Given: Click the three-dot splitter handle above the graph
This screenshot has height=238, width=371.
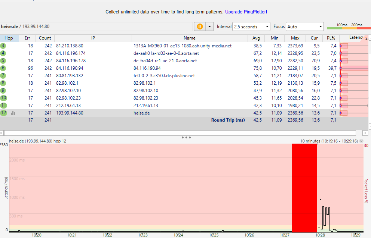Looking at the screenshot, I should pyautogui.click(x=186, y=137).
